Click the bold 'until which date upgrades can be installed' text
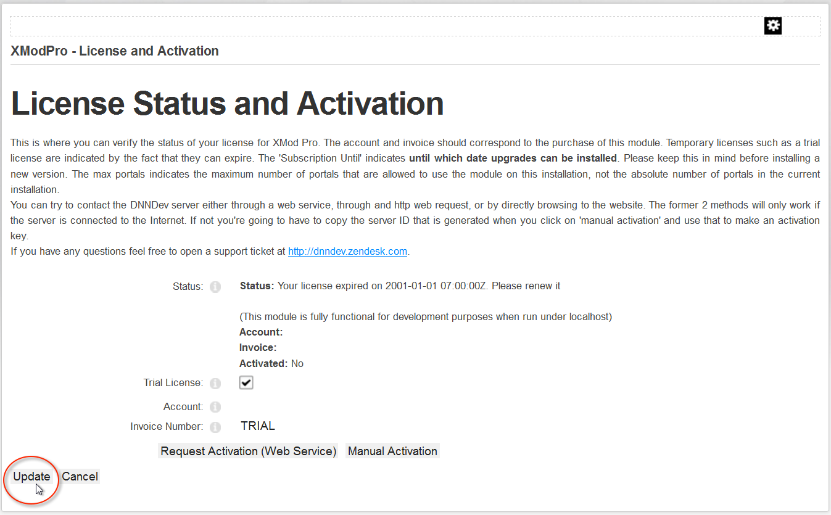This screenshot has width=831, height=515. coord(513,158)
